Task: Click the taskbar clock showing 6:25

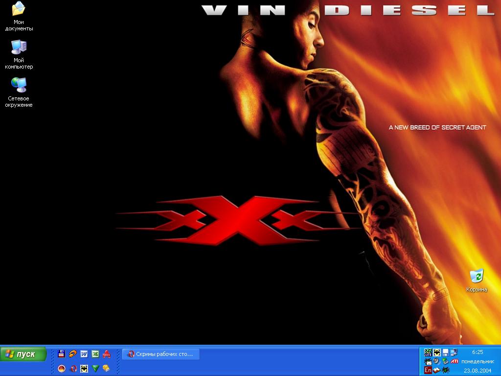Action: tap(478, 352)
